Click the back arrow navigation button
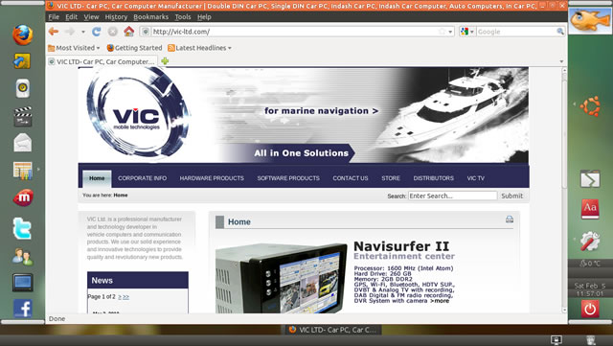Image resolution: width=613 pixels, height=346 pixels. [x=54, y=32]
